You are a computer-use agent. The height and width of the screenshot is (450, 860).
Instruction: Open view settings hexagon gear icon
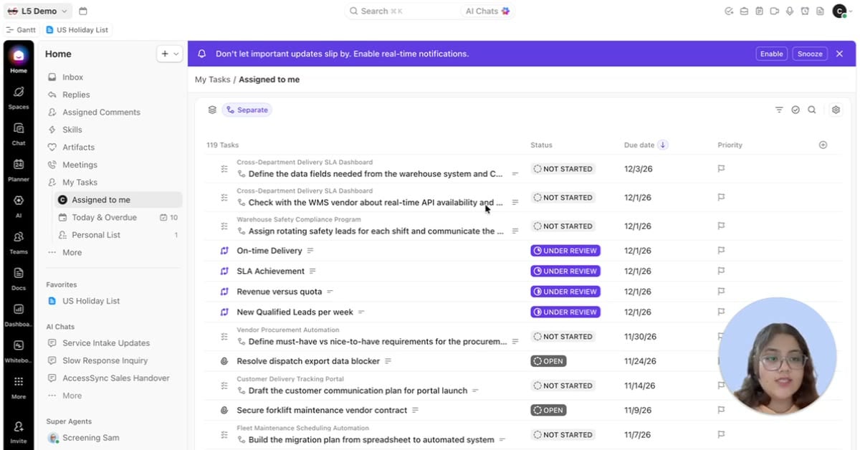coord(836,110)
